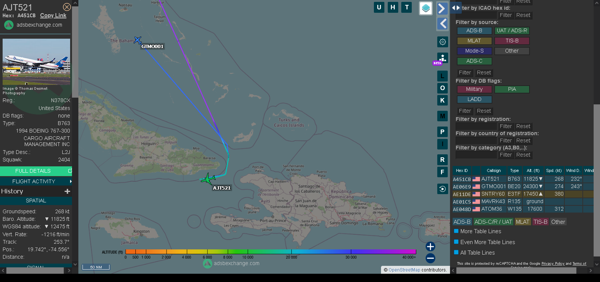Select the ATOM36 table row
Screen dimensions: 600x282
(x=523, y=209)
